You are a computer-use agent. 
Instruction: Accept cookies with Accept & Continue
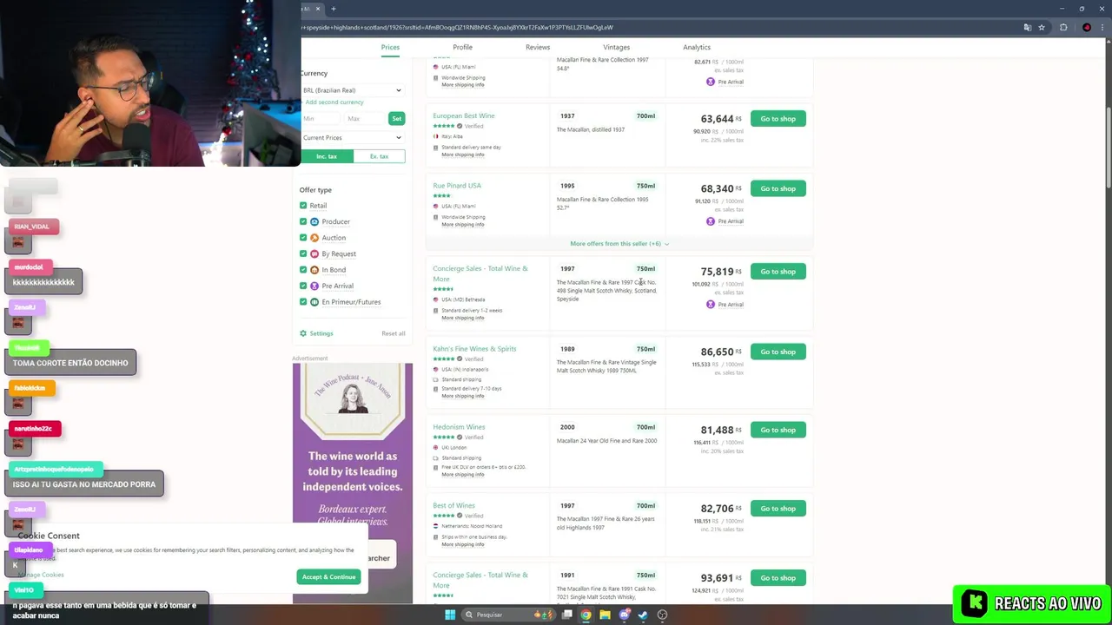(x=328, y=577)
